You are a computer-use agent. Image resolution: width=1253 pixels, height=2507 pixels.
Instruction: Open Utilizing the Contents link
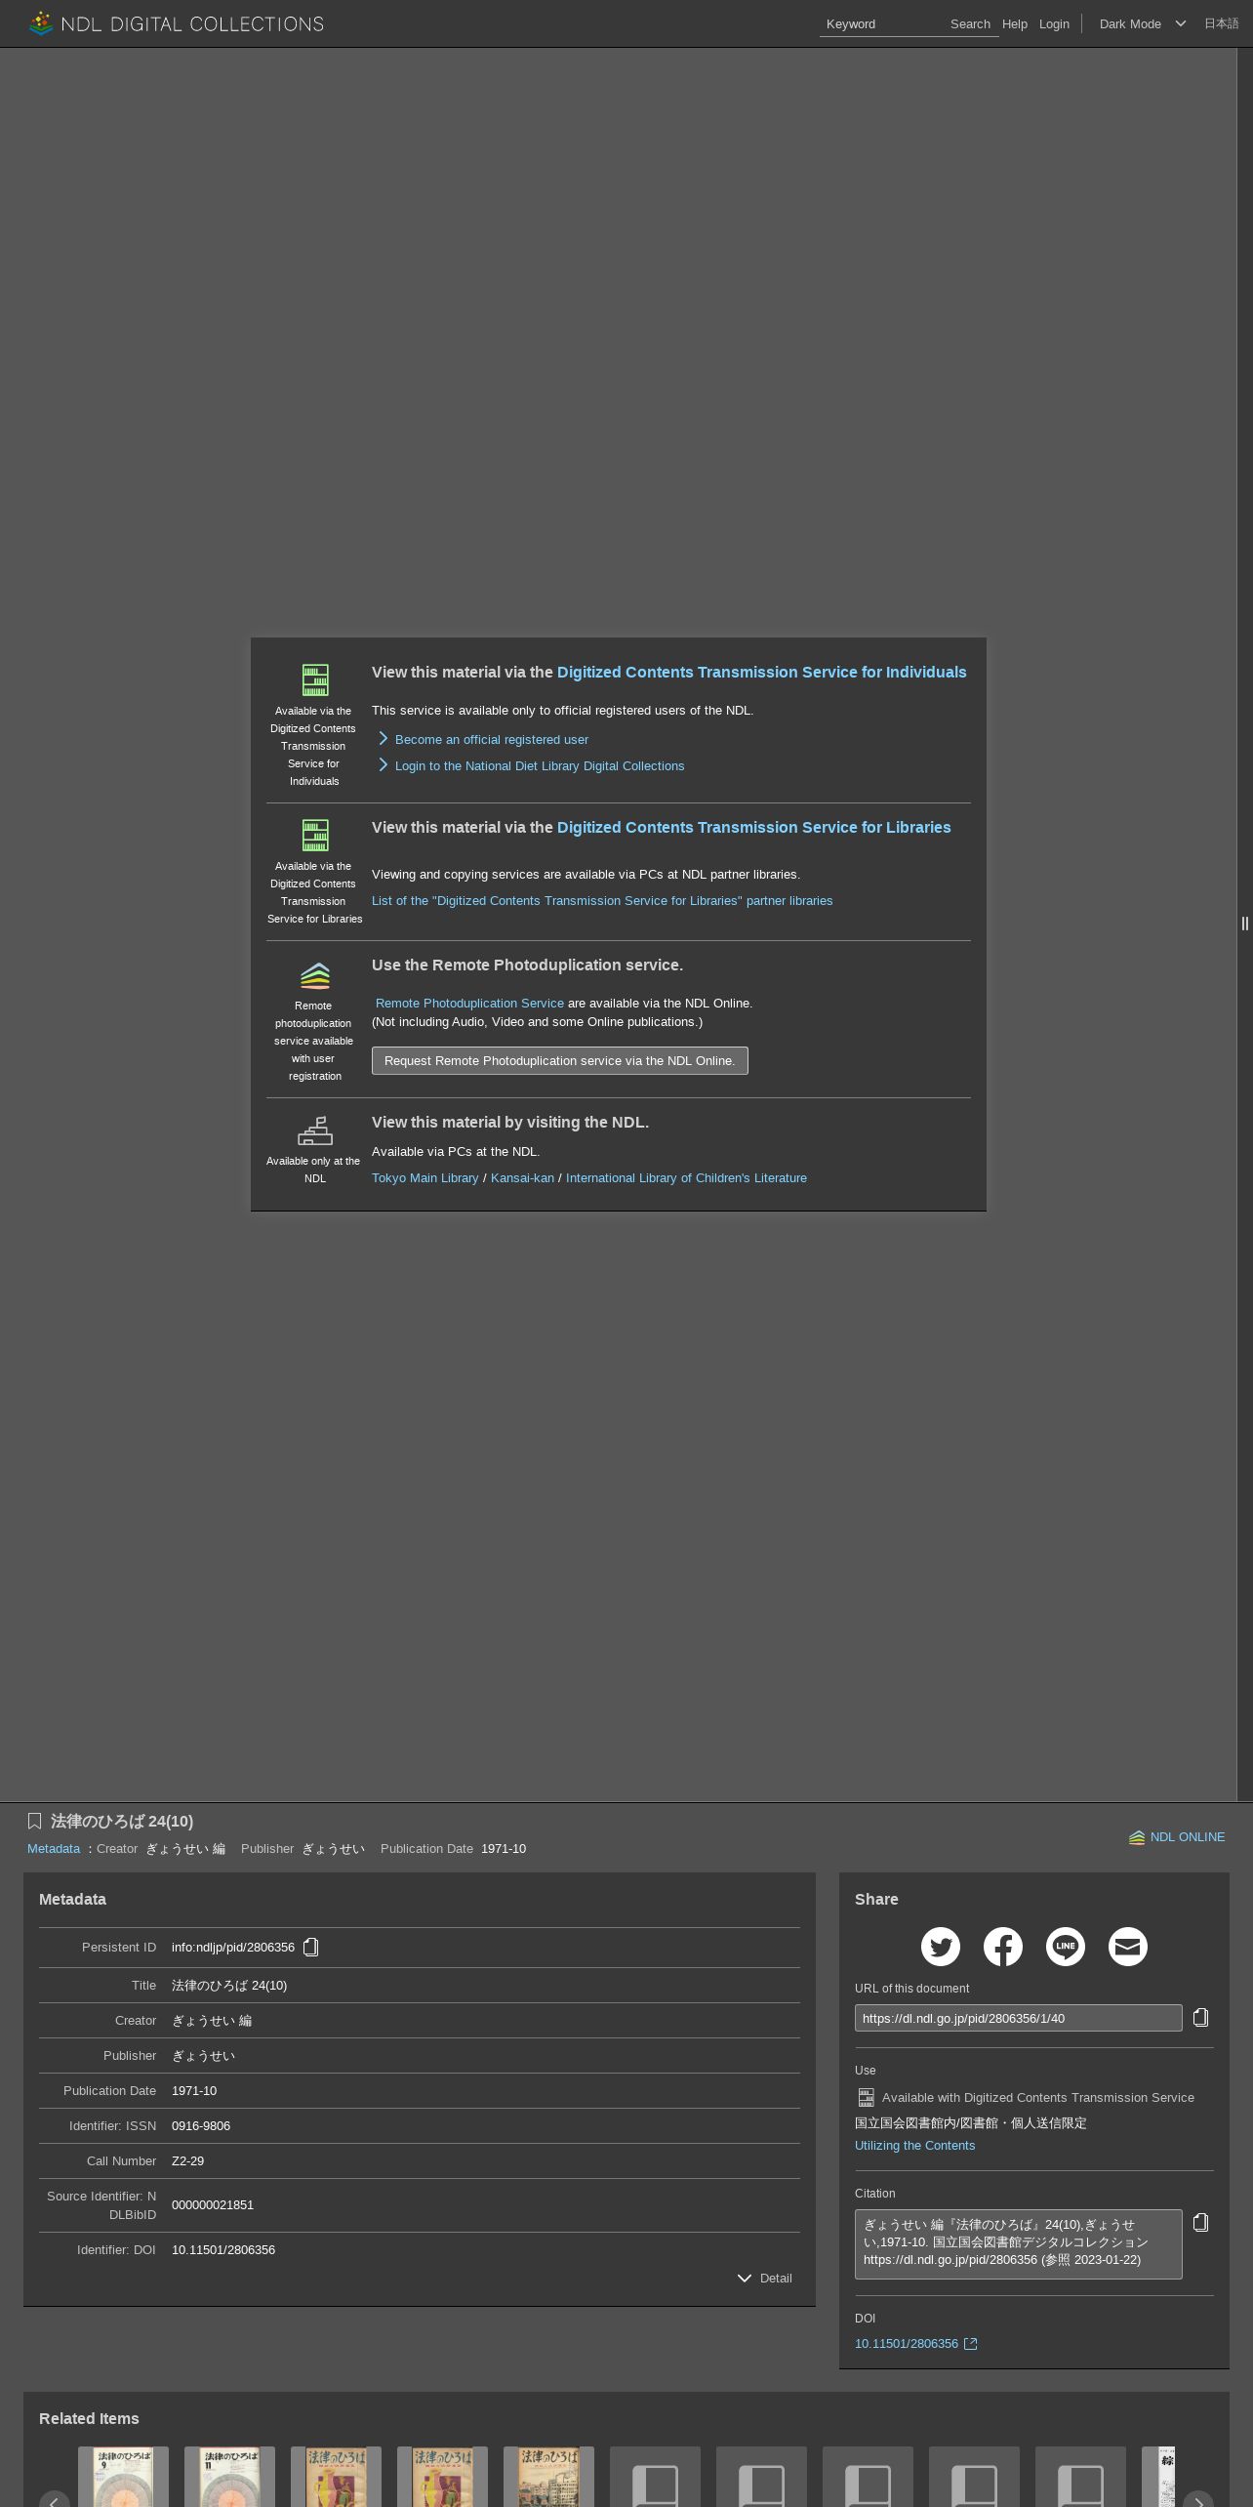(x=914, y=2146)
